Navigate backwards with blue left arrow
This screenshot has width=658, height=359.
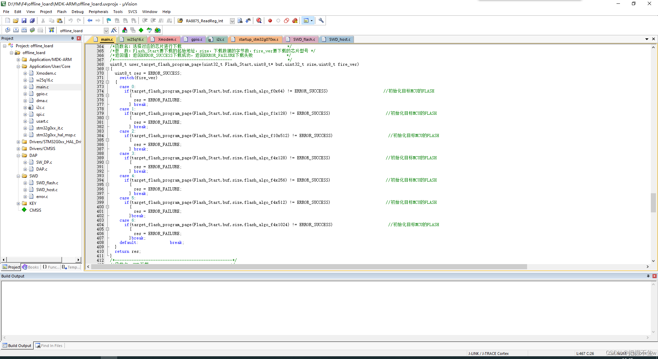[90, 21]
